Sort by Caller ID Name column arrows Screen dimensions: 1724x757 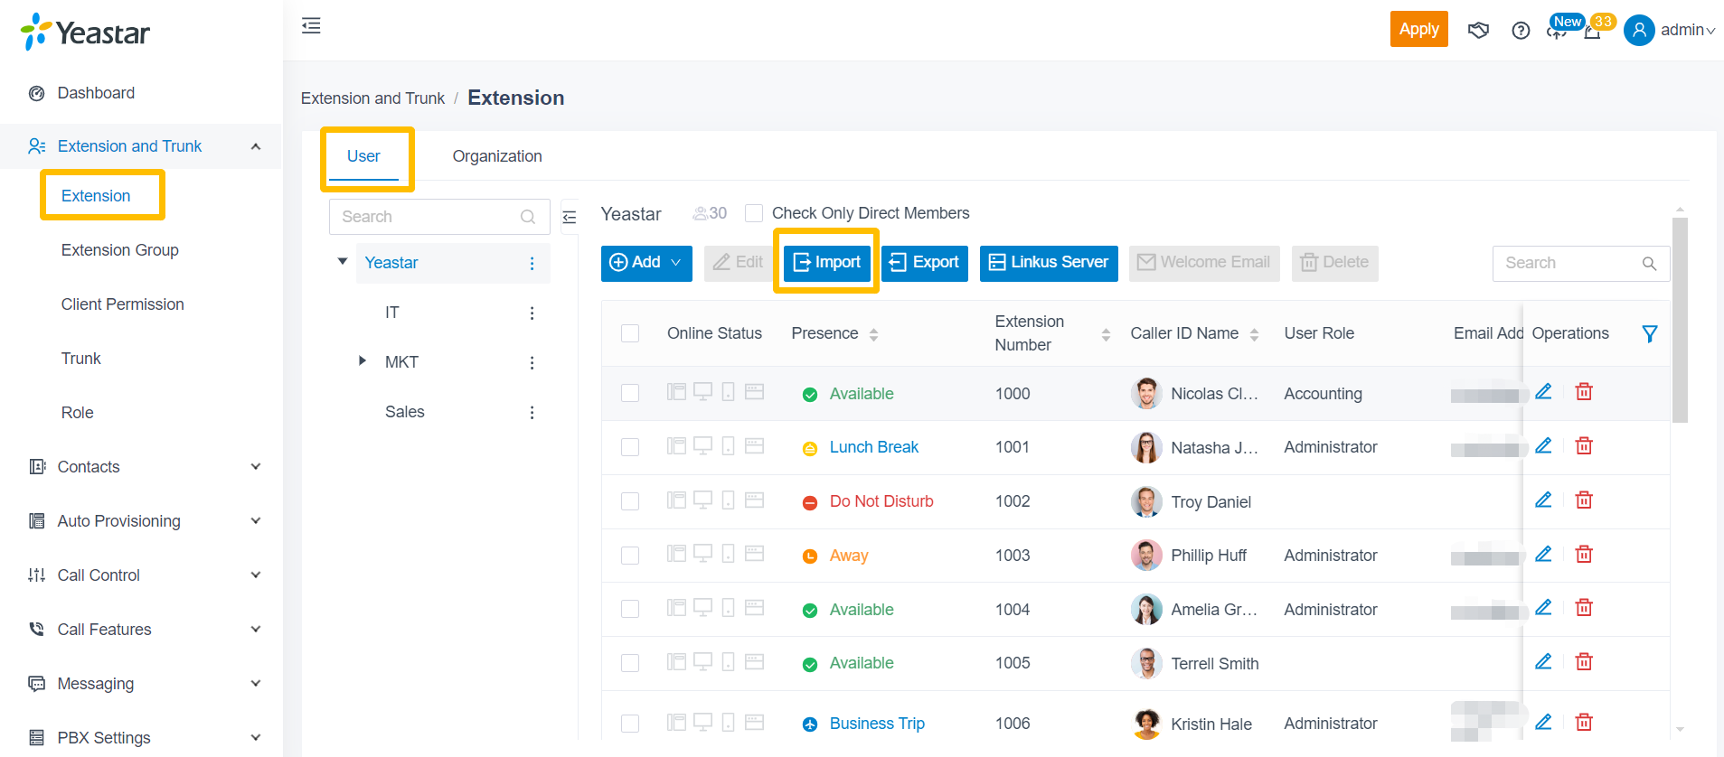click(1254, 334)
